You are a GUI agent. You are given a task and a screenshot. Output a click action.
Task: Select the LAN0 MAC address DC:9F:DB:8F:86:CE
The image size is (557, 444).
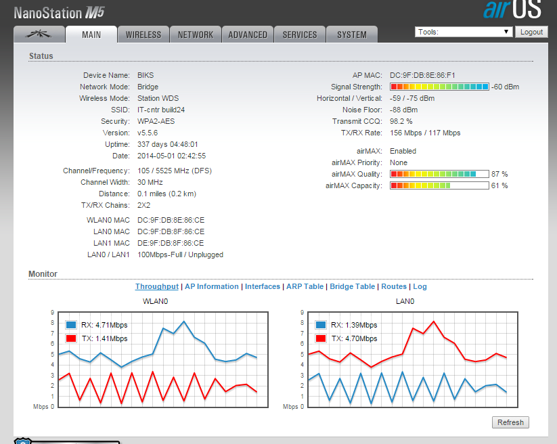pyautogui.click(x=171, y=231)
